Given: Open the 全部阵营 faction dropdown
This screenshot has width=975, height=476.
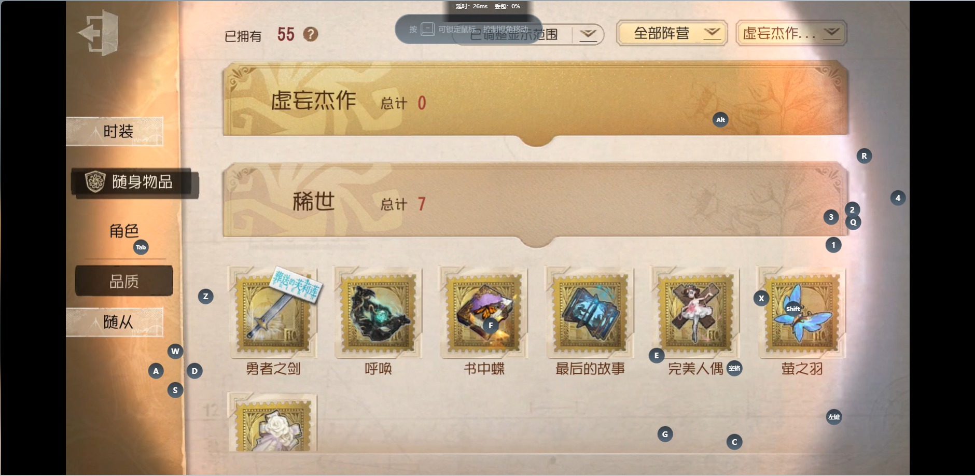Looking at the screenshot, I should (672, 33).
